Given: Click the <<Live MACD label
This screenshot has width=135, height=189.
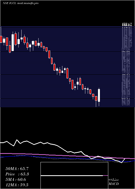Looking at the screenshot, I should click(x=114, y=182).
